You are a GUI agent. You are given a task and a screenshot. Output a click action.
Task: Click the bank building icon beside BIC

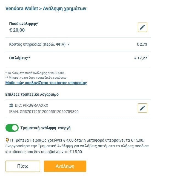coord(11,105)
